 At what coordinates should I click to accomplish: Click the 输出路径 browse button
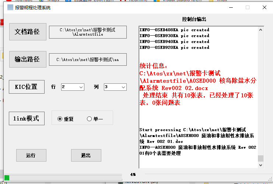28,59
